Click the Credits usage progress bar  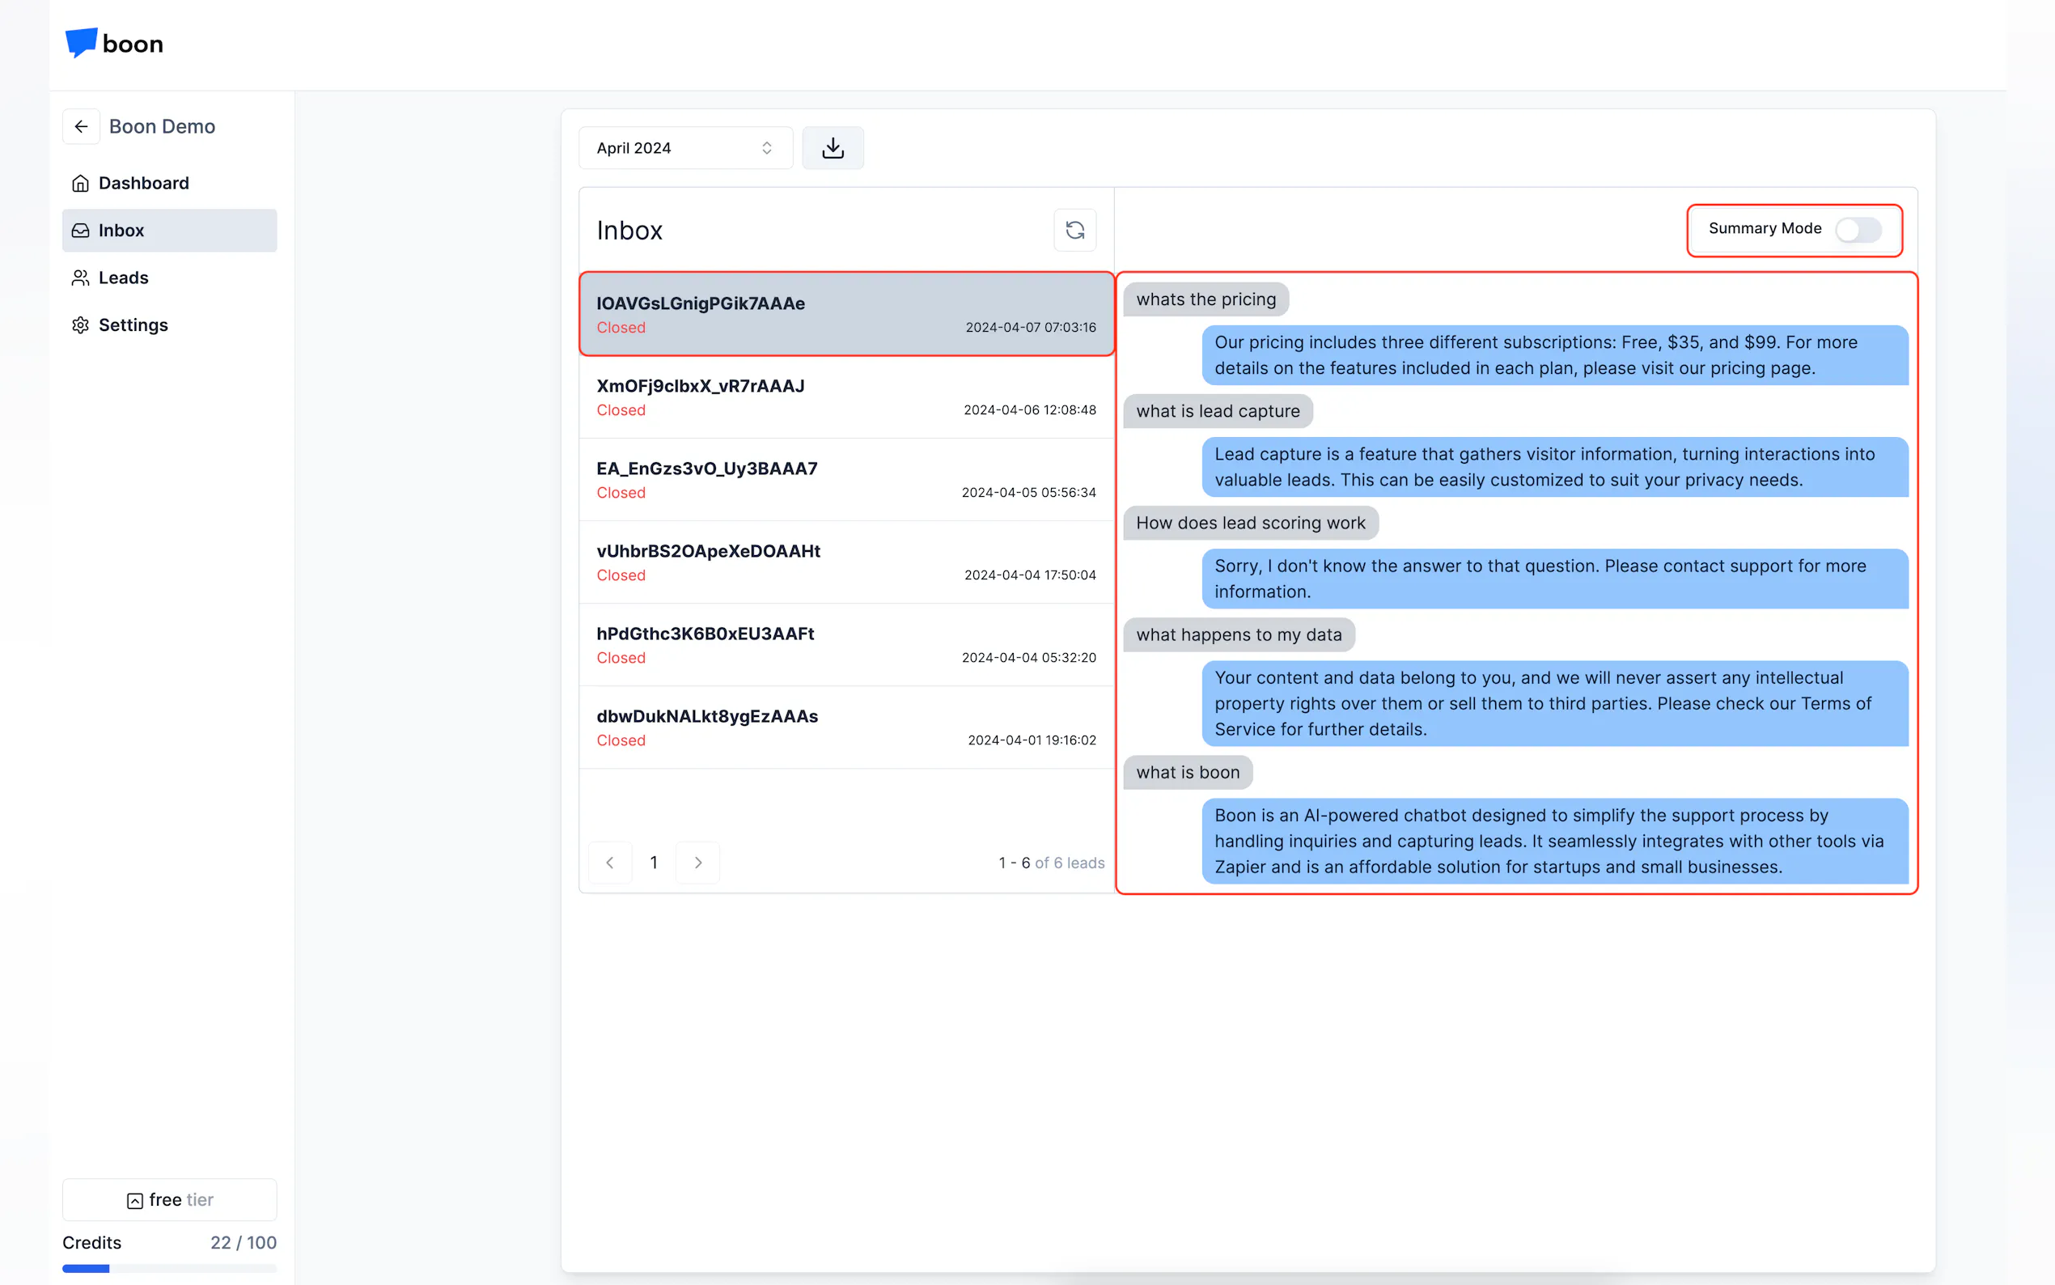(169, 1268)
